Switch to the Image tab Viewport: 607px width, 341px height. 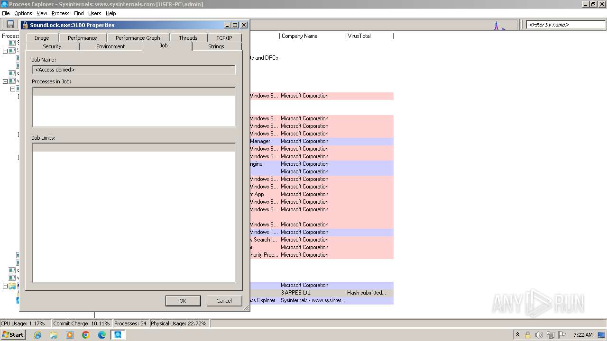pos(42,38)
